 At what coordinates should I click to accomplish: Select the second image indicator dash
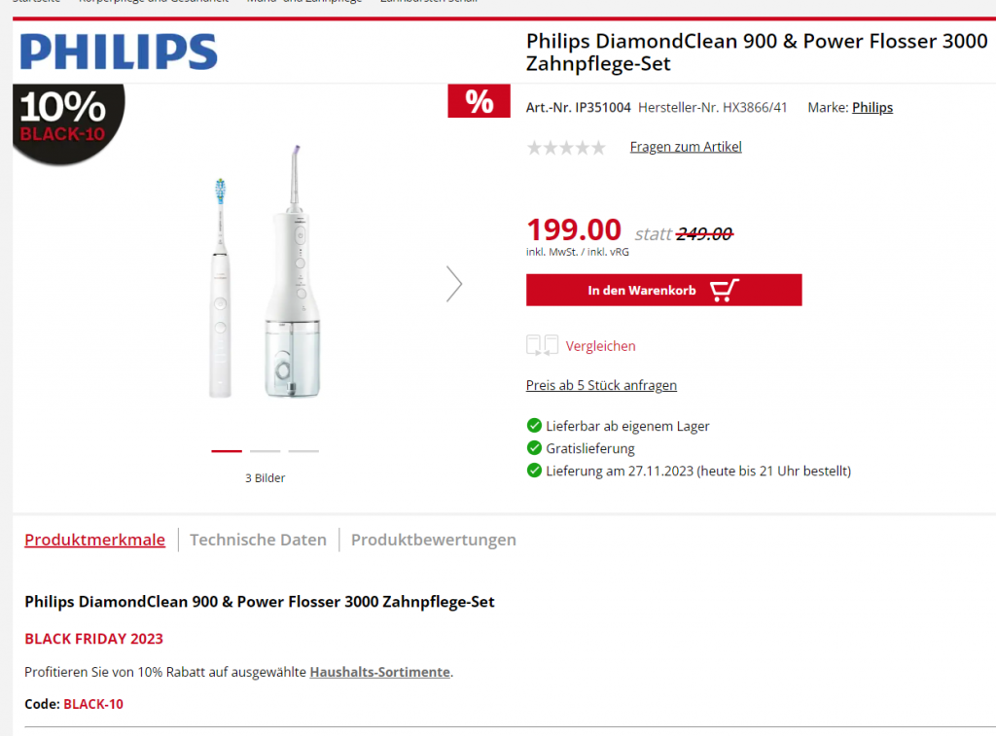[x=265, y=451]
